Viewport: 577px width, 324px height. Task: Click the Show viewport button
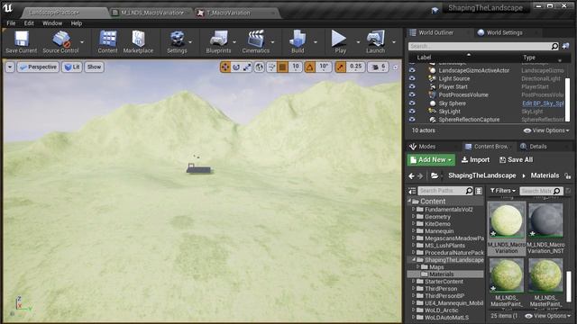click(94, 67)
